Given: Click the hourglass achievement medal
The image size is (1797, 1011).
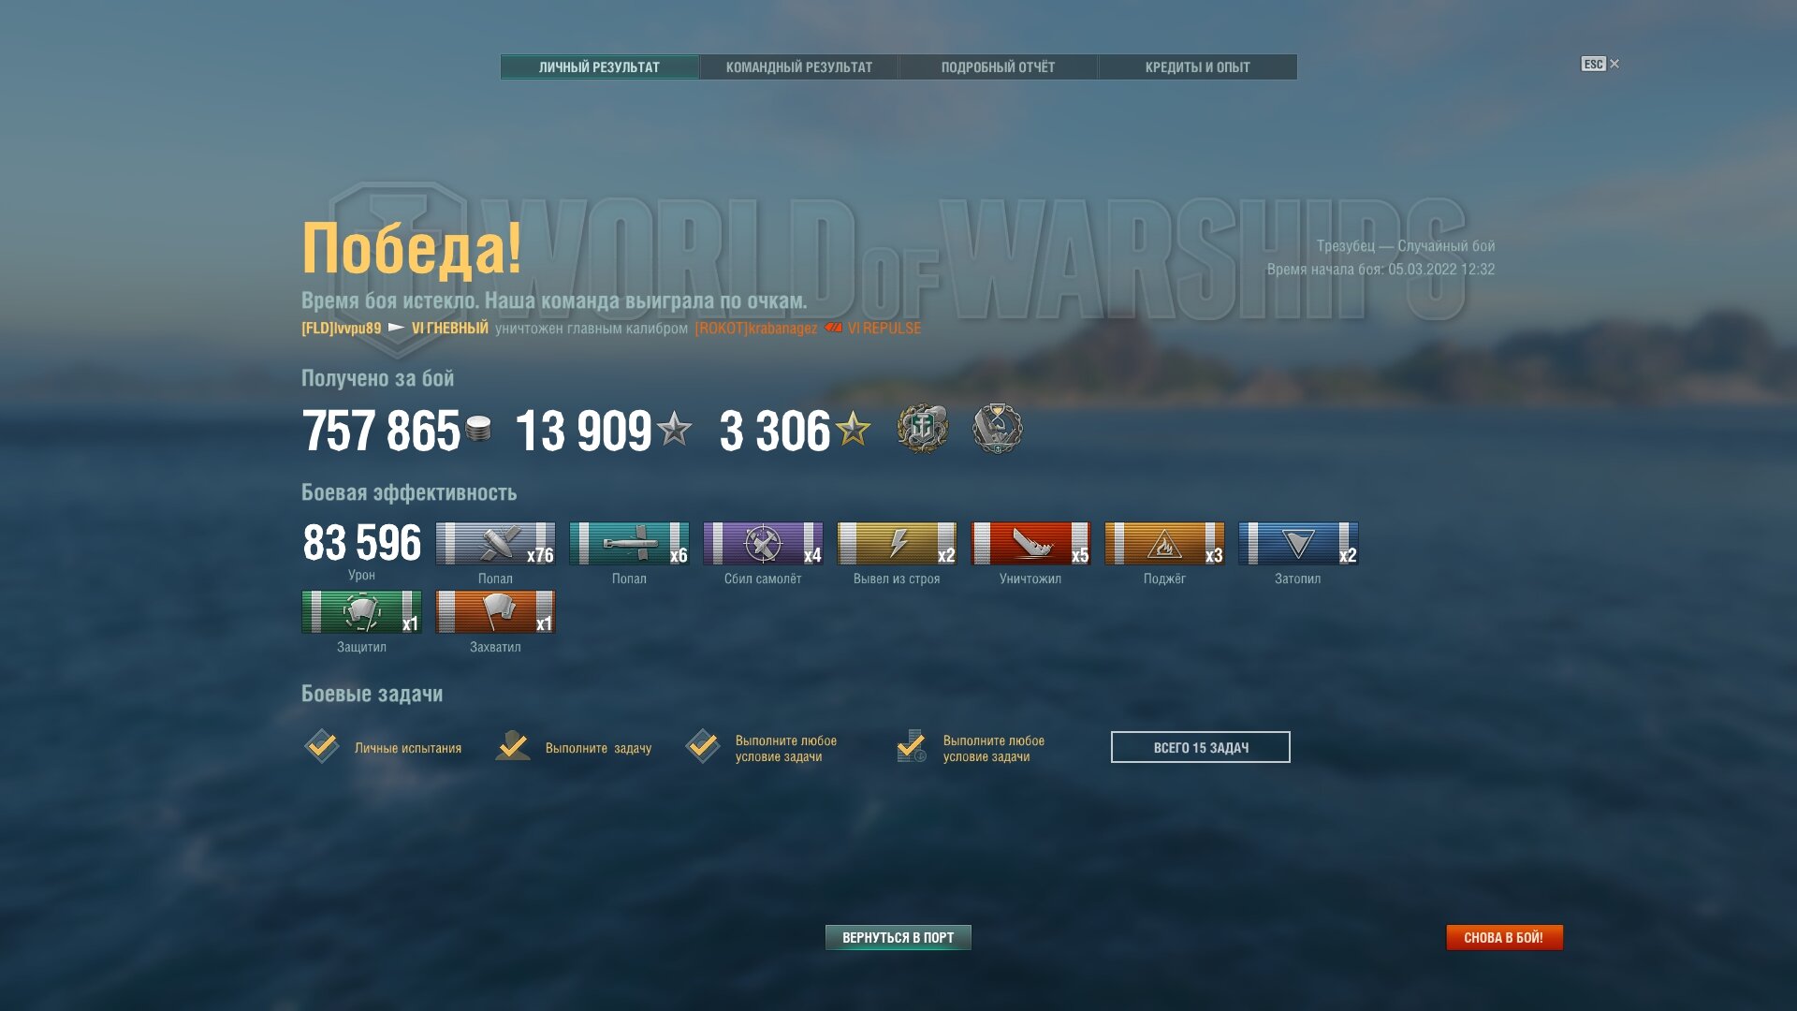Looking at the screenshot, I should coord(998,430).
